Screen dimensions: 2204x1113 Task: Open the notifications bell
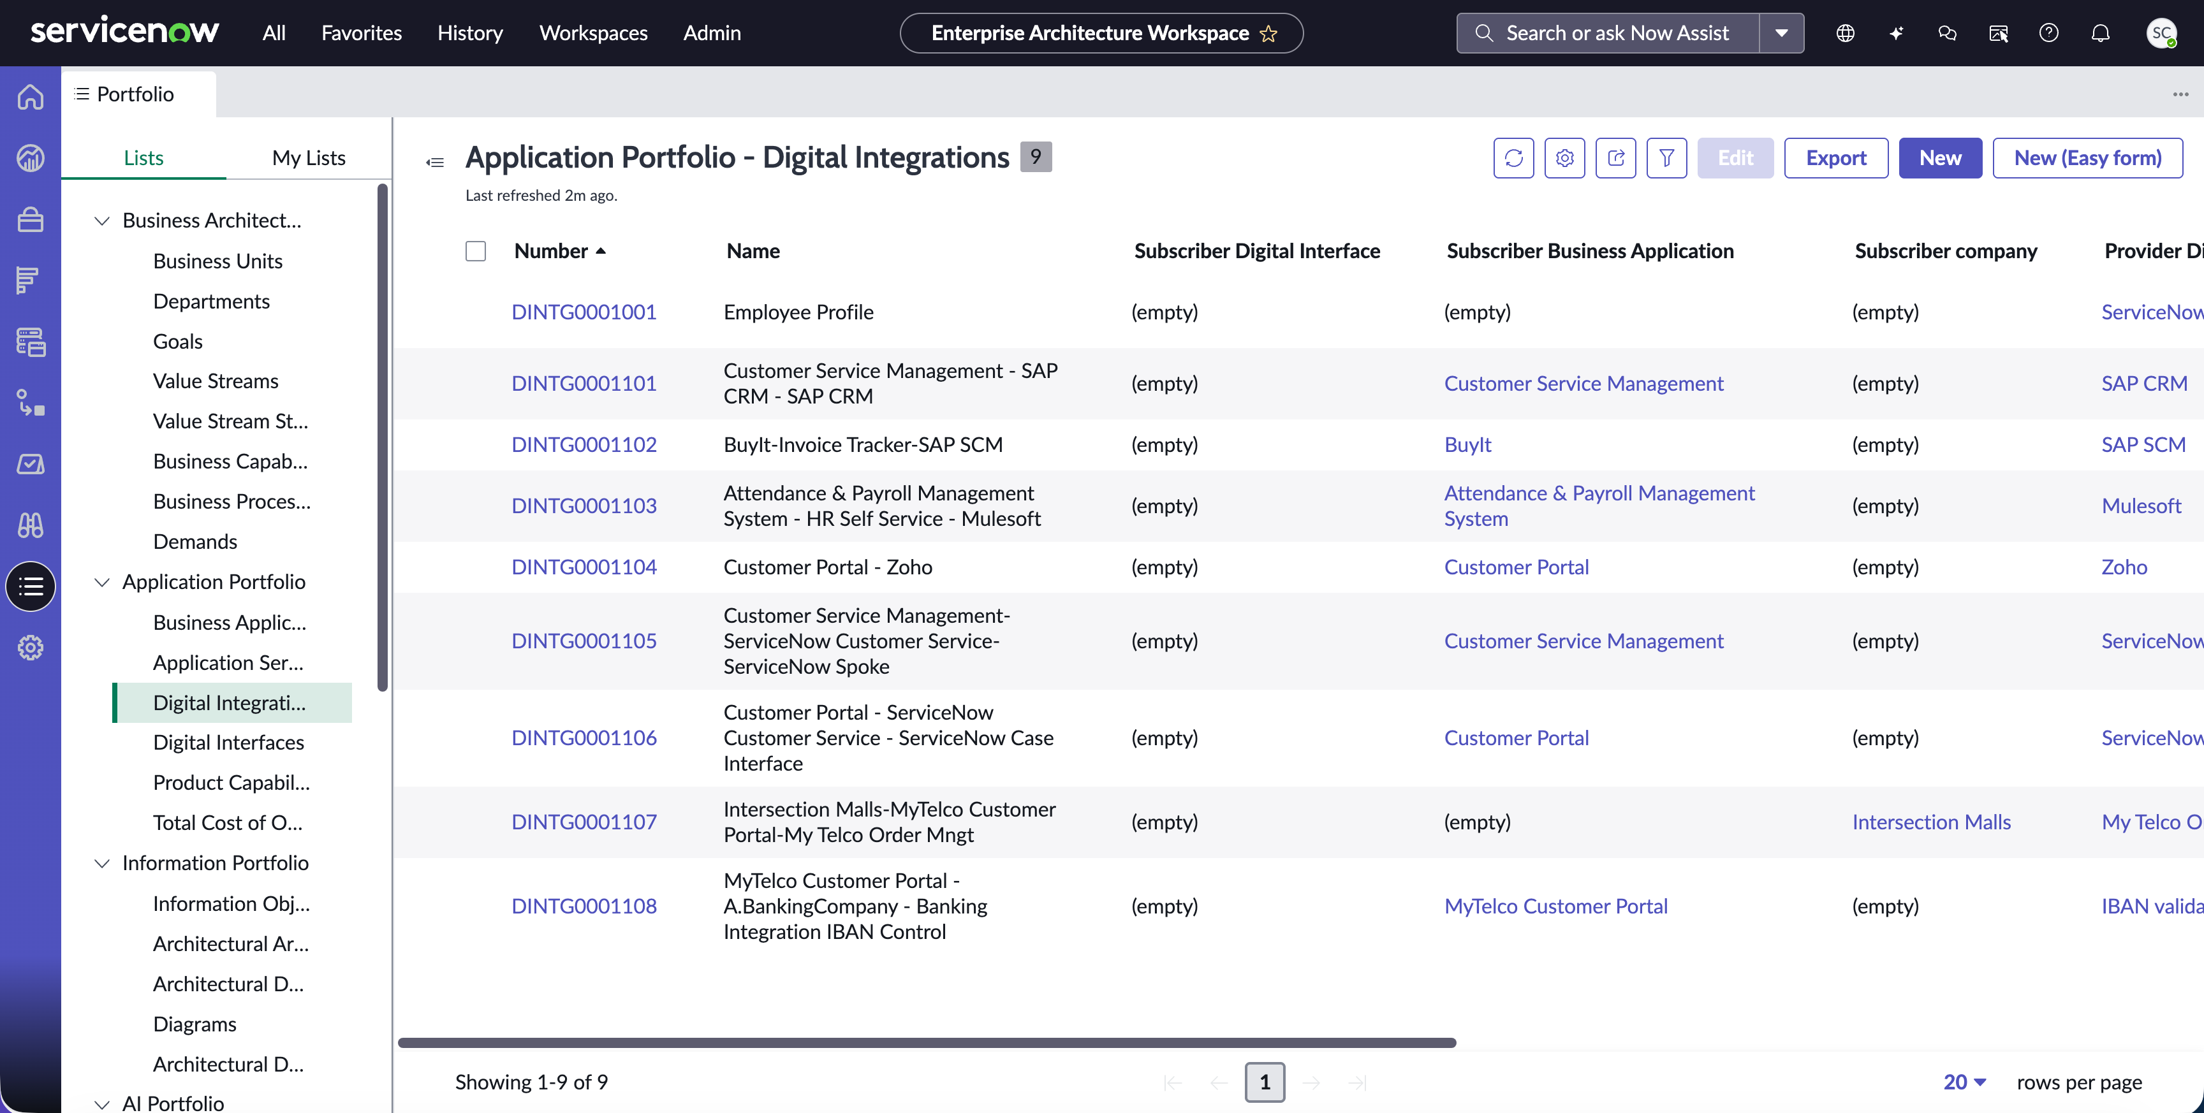2101,33
